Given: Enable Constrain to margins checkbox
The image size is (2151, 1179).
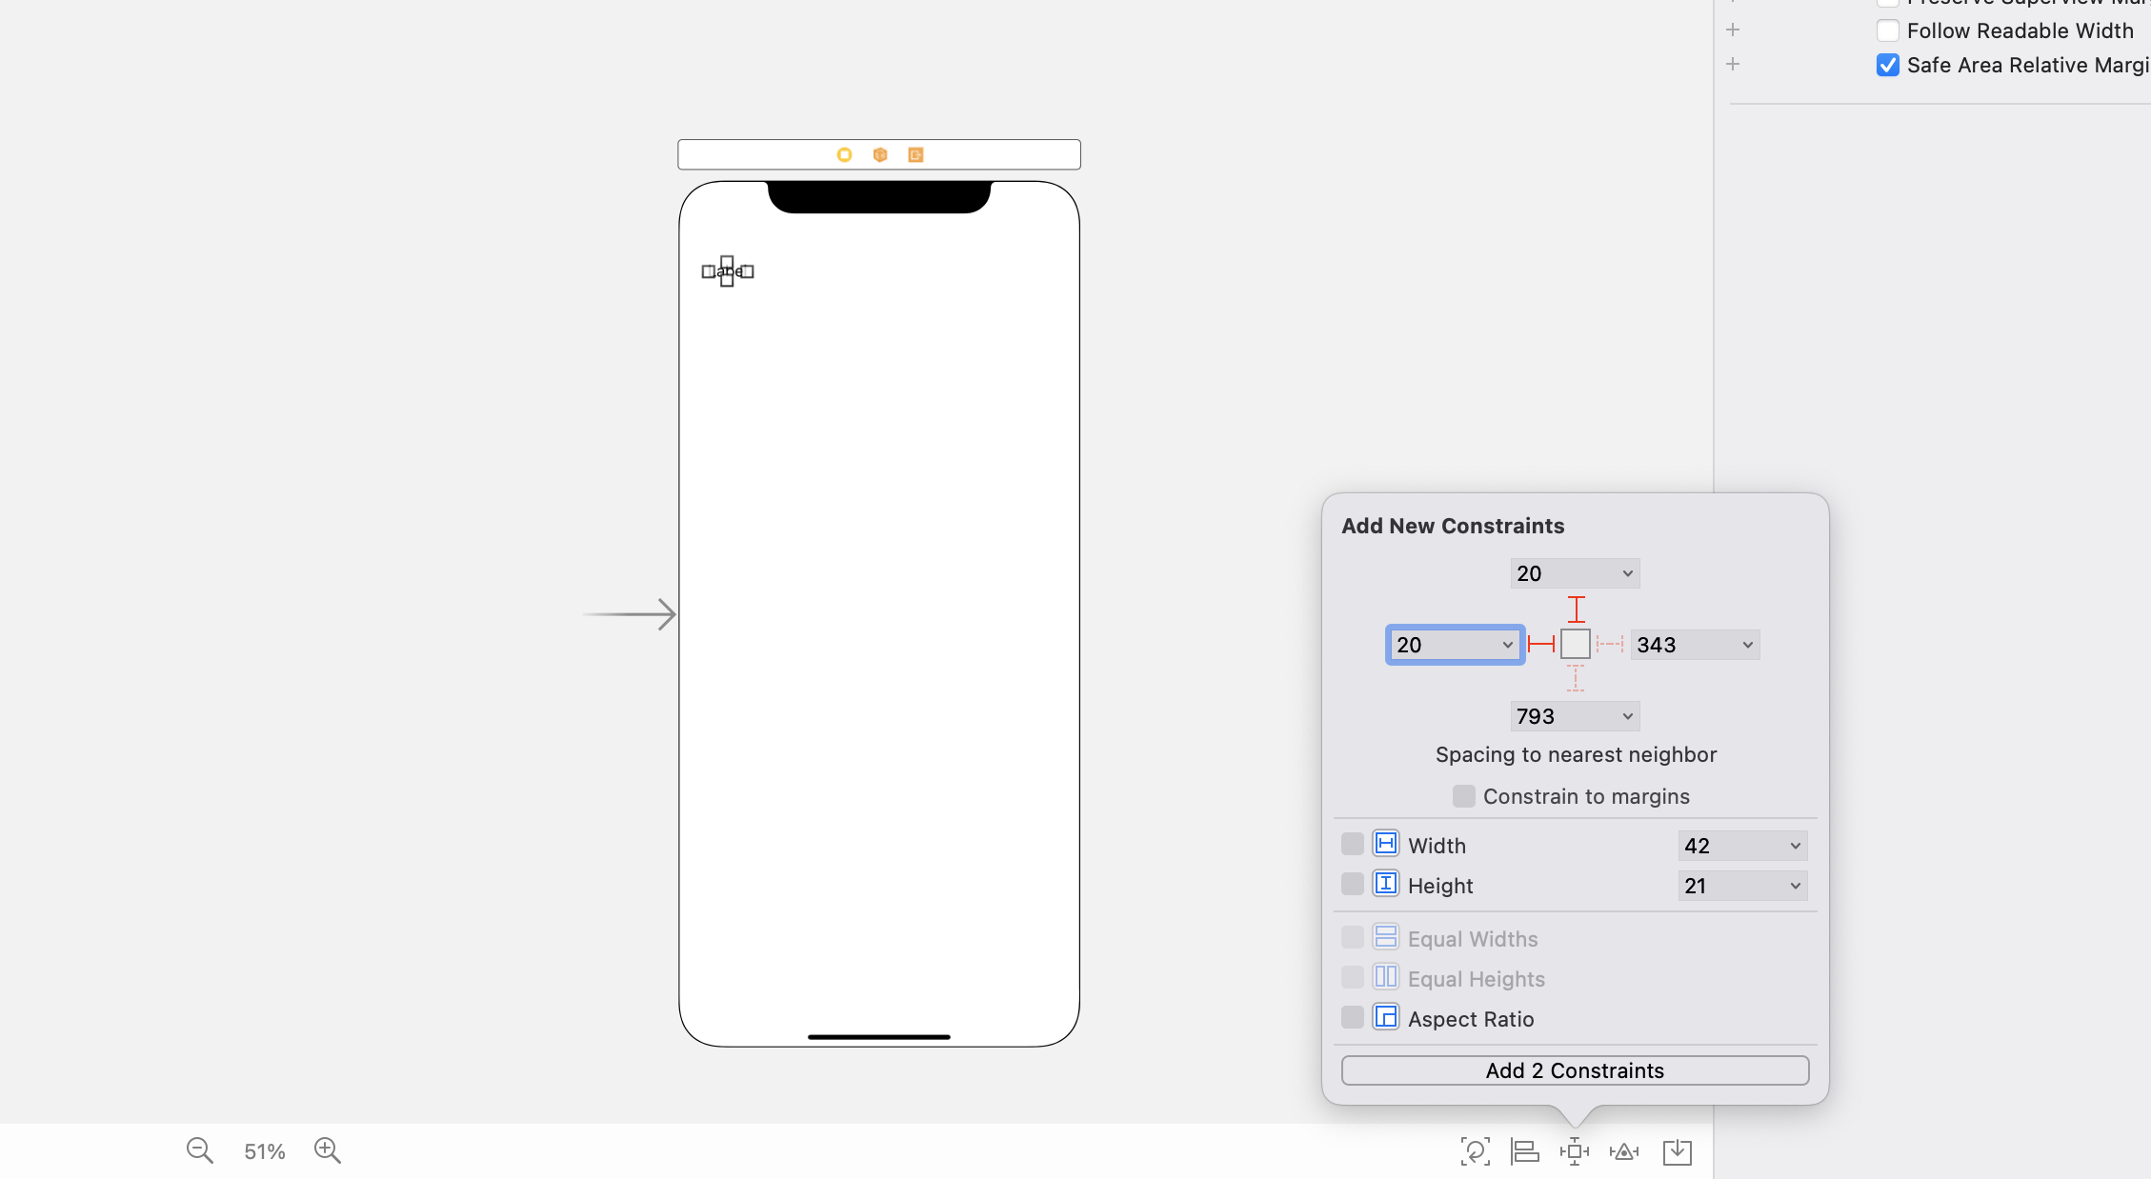Looking at the screenshot, I should (1463, 796).
